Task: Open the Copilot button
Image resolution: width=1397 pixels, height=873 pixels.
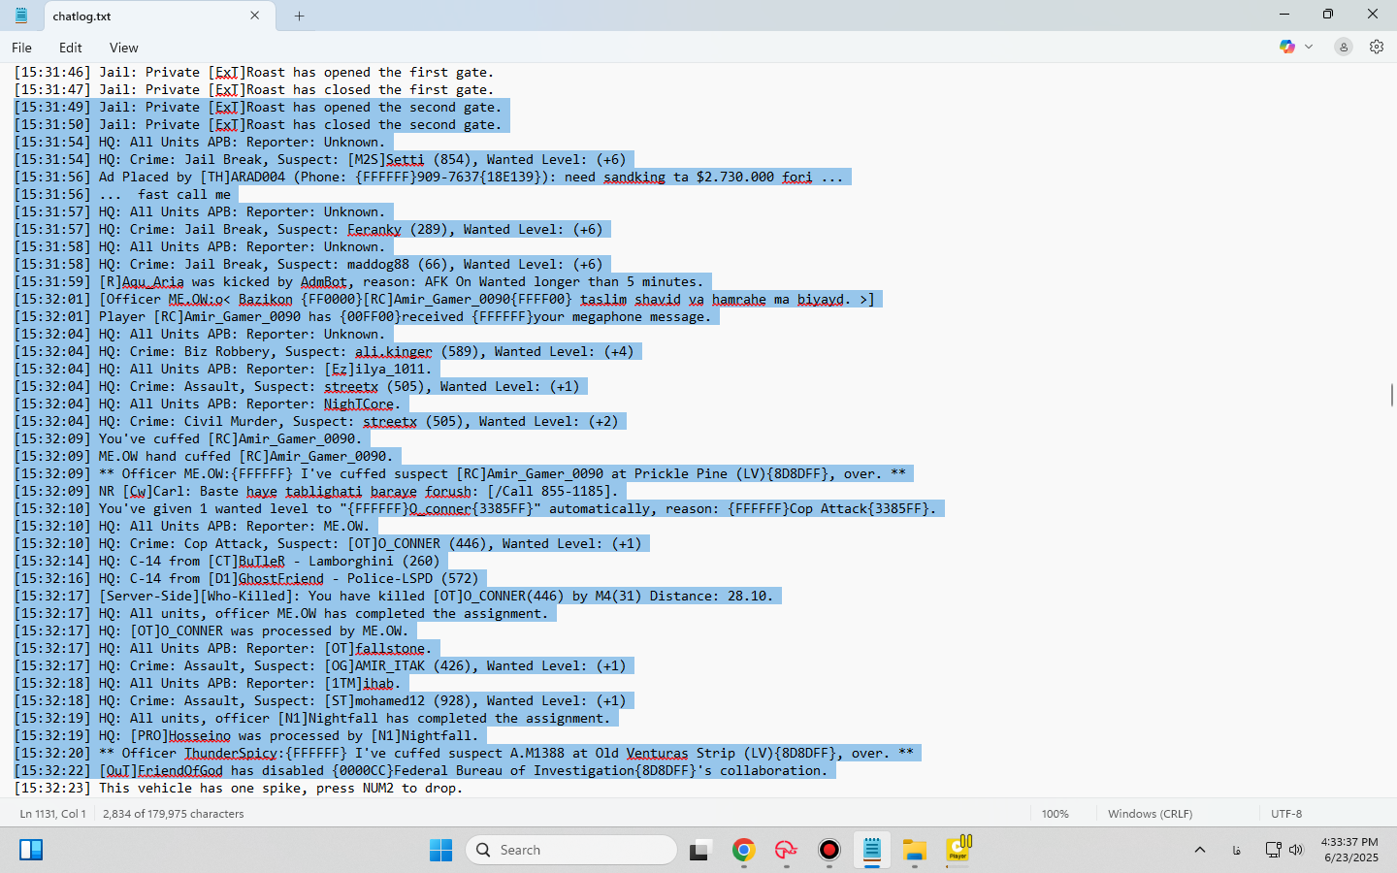Action: point(1287,47)
